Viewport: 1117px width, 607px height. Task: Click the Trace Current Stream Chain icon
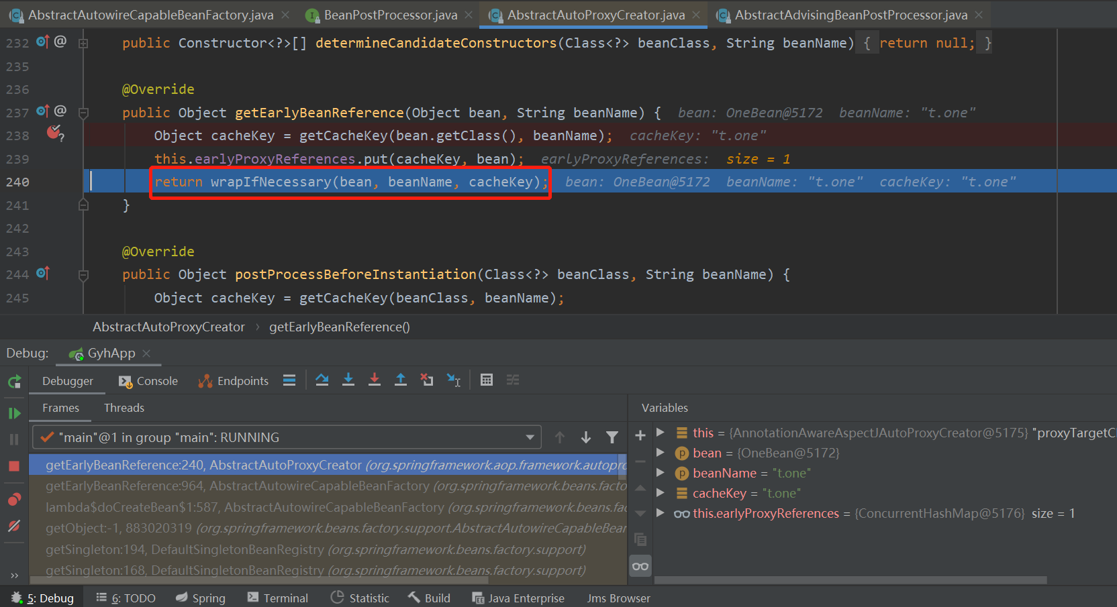tap(513, 380)
